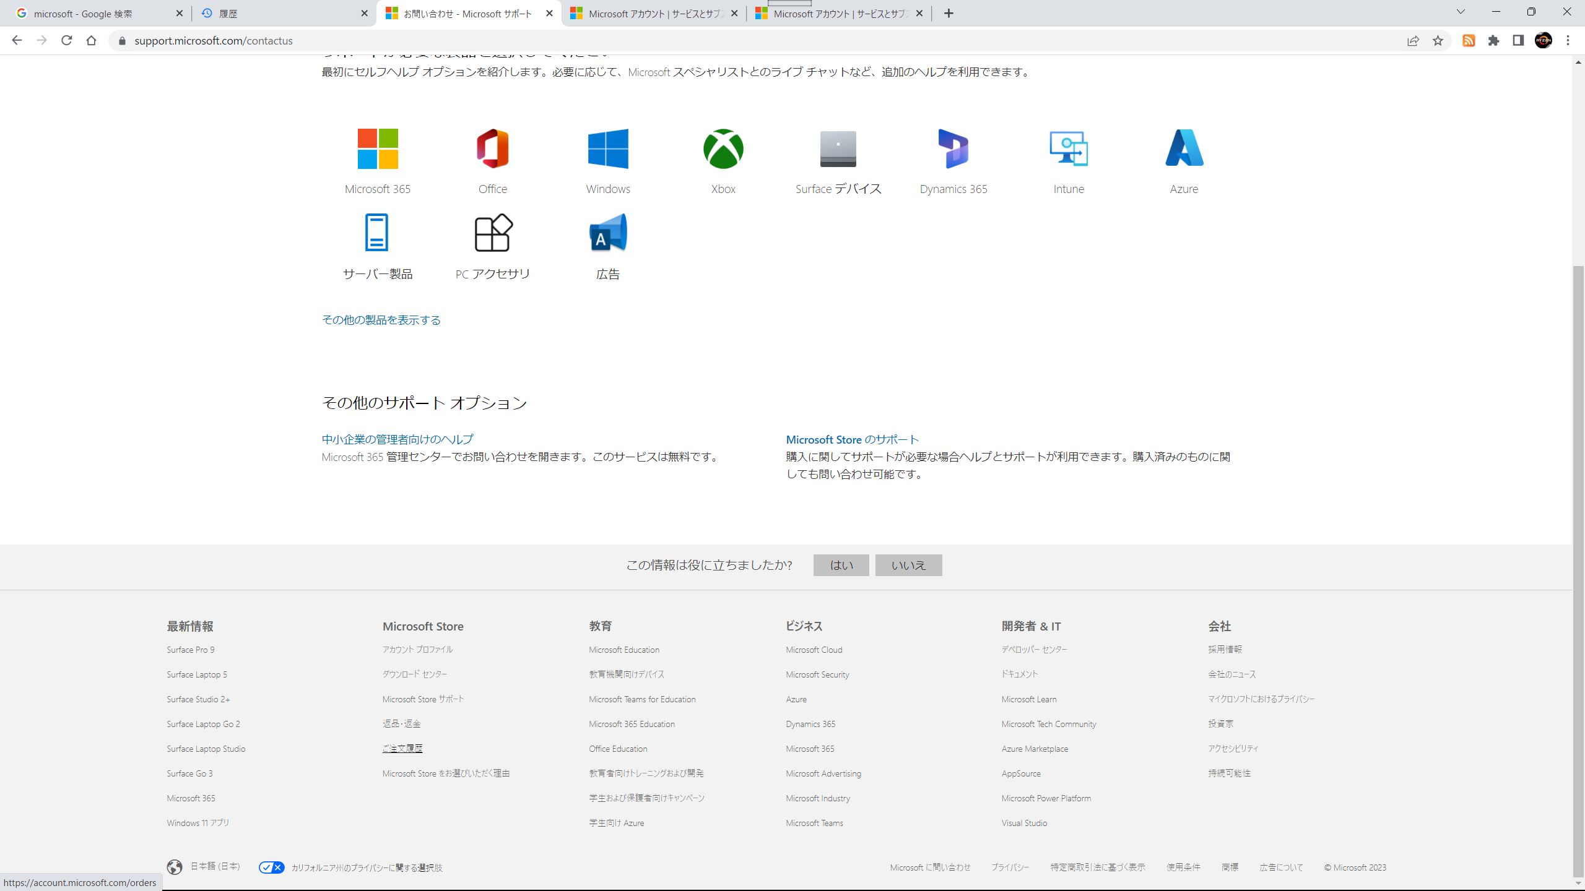Screen dimensions: 1585x891
Task: Open Chrome three-dot menu
Action: point(1568,40)
